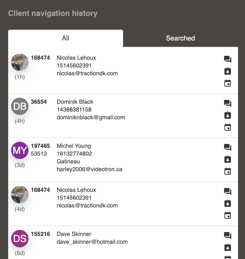Open chat icon for Michel Young
Image resolution: width=245 pixels, height=259 pixels.
228,147
